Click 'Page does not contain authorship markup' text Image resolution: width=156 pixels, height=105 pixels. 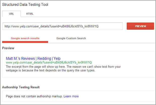34,96
